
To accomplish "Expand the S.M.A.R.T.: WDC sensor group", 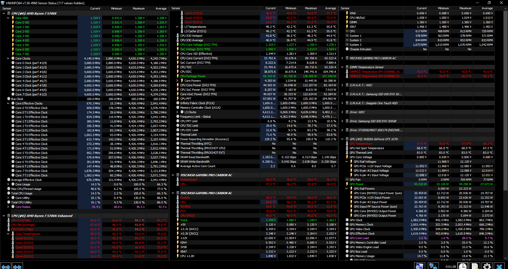I will click(x=342, y=85).
